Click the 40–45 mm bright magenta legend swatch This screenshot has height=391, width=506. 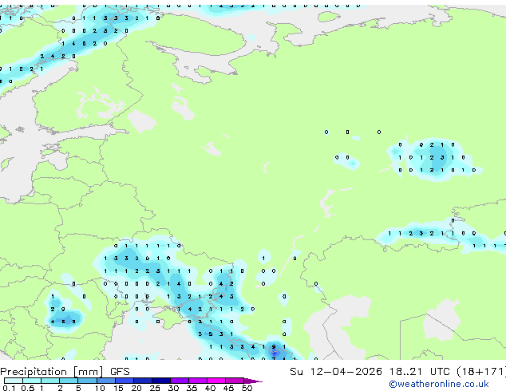[216, 381]
